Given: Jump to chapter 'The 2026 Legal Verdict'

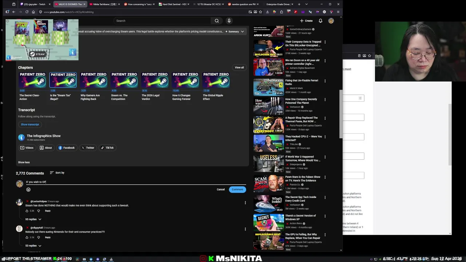Looking at the screenshot, I should (x=155, y=87).
